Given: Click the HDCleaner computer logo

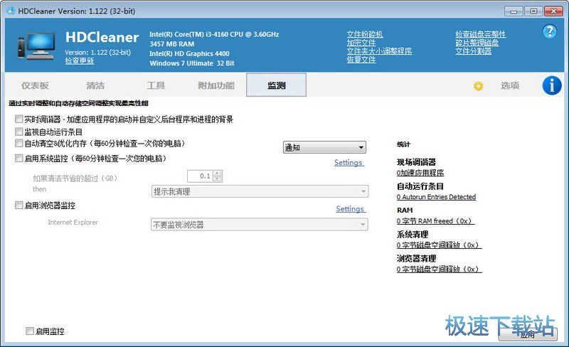Looking at the screenshot, I should point(36,46).
